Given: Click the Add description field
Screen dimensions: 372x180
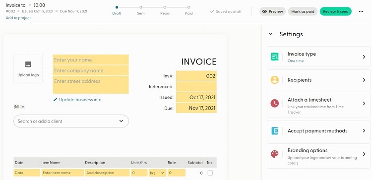Looking at the screenshot, I should 107,173.
